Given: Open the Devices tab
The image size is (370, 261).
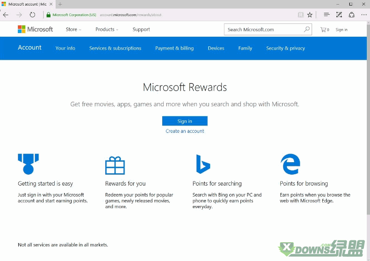Looking at the screenshot, I should point(216,48).
